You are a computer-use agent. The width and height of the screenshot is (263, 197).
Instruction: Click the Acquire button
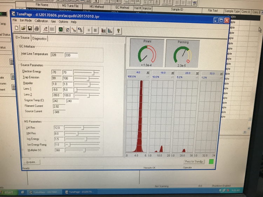click(31, 162)
